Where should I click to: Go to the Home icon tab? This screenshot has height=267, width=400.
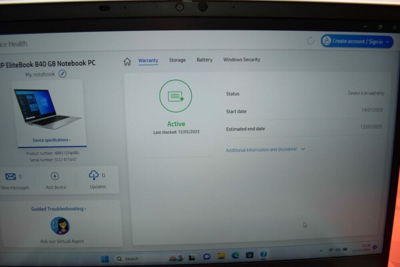coord(127,62)
